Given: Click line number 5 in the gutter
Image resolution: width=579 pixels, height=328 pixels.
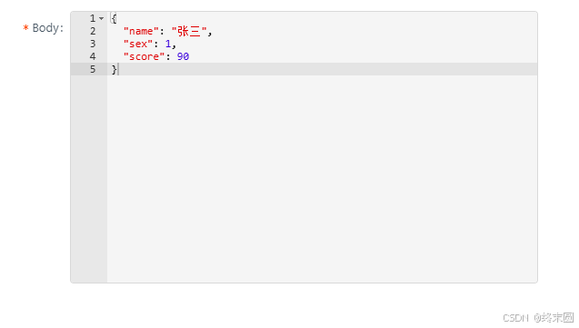Looking at the screenshot, I should click(x=93, y=69).
